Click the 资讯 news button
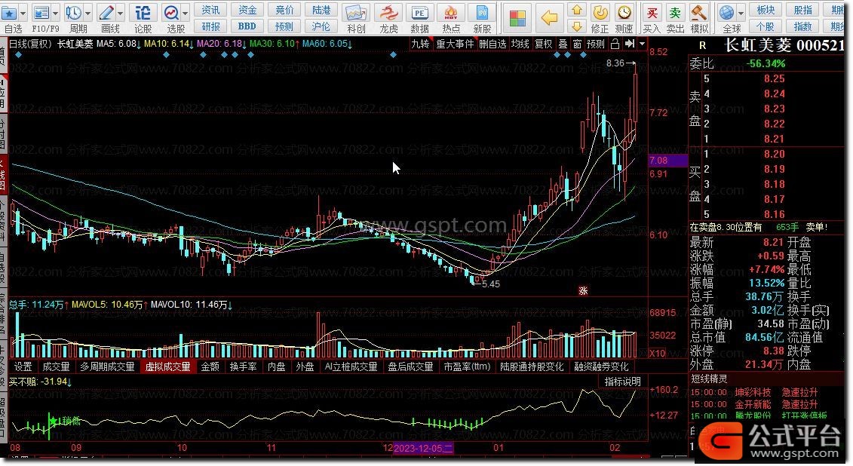Image resolution: width=853 pixels, height=466 pixels. pos(210,10)
